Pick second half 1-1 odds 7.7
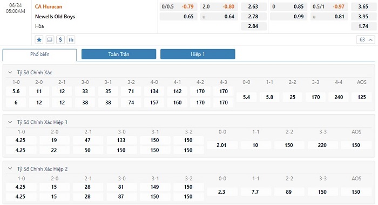The width and height of the screenshot is (378, 205). [255, 192]
